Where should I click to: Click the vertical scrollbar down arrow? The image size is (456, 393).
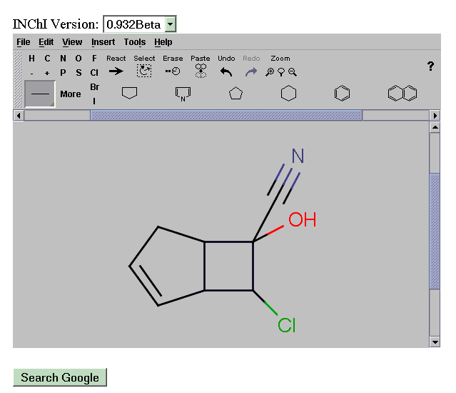(435, 342)
